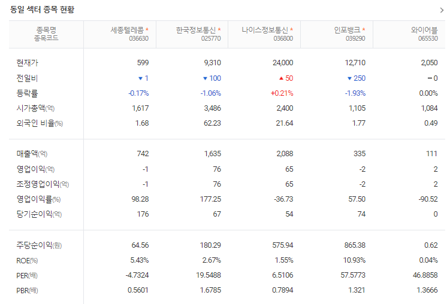The height and width of the screenshot is (304, 447).
Task: Click the change rate -0.17%
Action: click(x=138, y=93)
